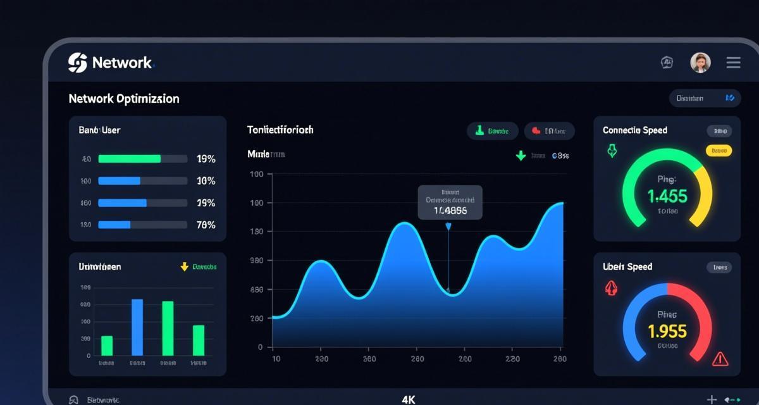This screenshot has width=759, height=405.
Task: Click the green down arrow above the chart
Action: pos(521,155)
